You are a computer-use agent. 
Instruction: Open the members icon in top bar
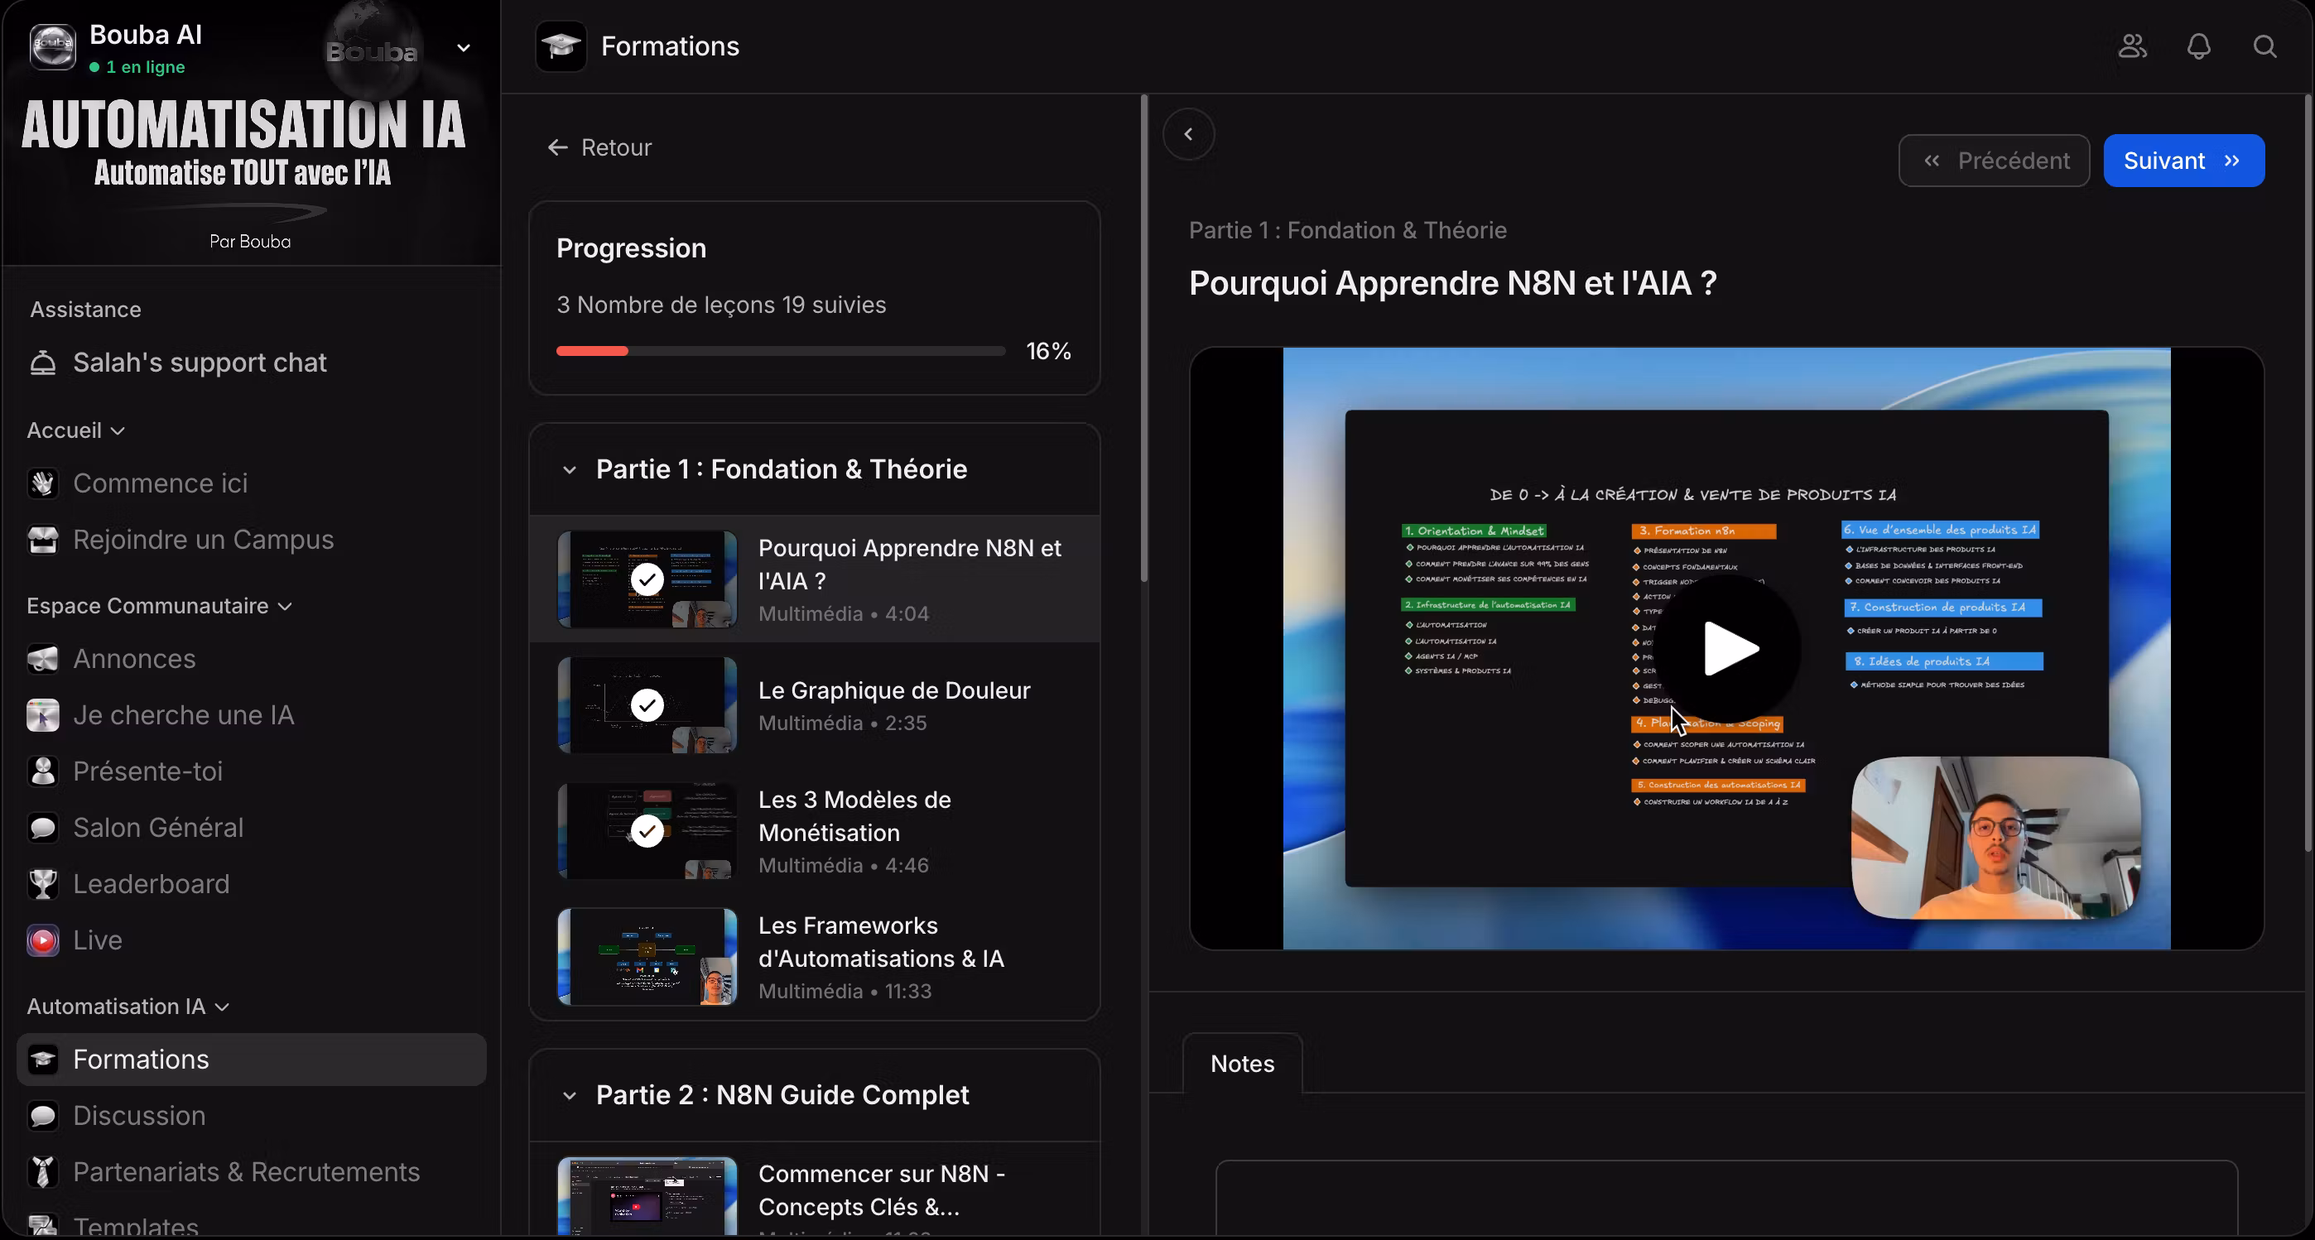pyautogui.click(x=2133, y=46)
